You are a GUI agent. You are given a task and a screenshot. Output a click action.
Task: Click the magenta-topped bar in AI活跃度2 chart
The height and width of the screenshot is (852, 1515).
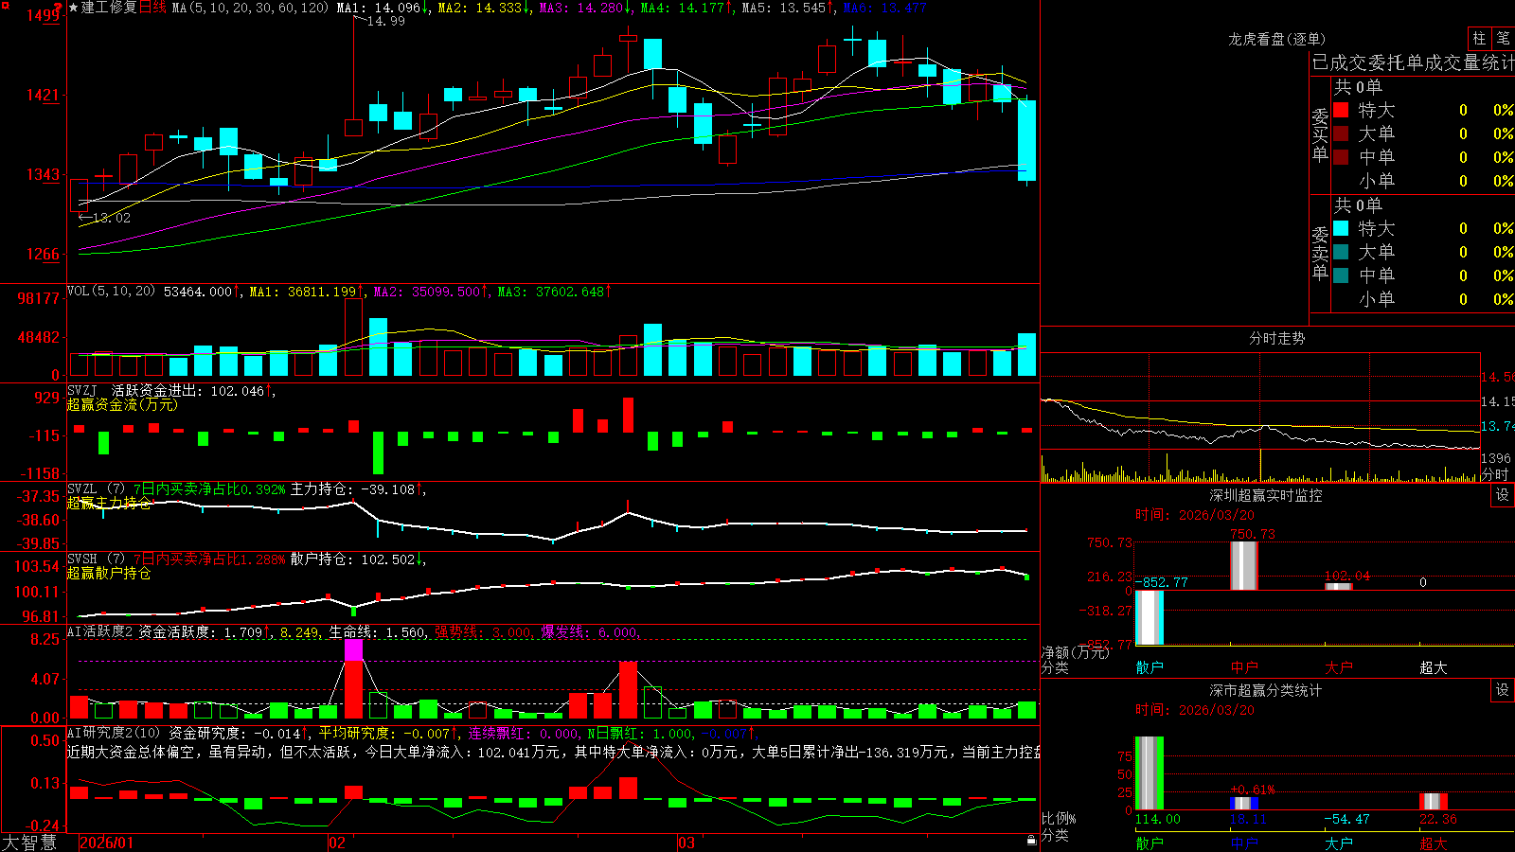pos(353,679)
